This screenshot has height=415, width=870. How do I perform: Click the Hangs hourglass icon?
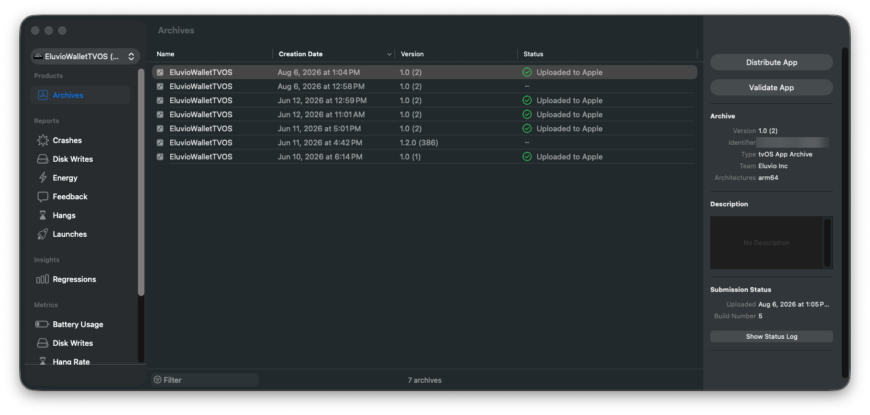(x=42, y=215)
